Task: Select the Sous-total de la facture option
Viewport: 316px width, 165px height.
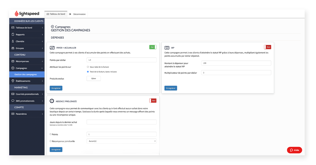Action: point(88,67)
